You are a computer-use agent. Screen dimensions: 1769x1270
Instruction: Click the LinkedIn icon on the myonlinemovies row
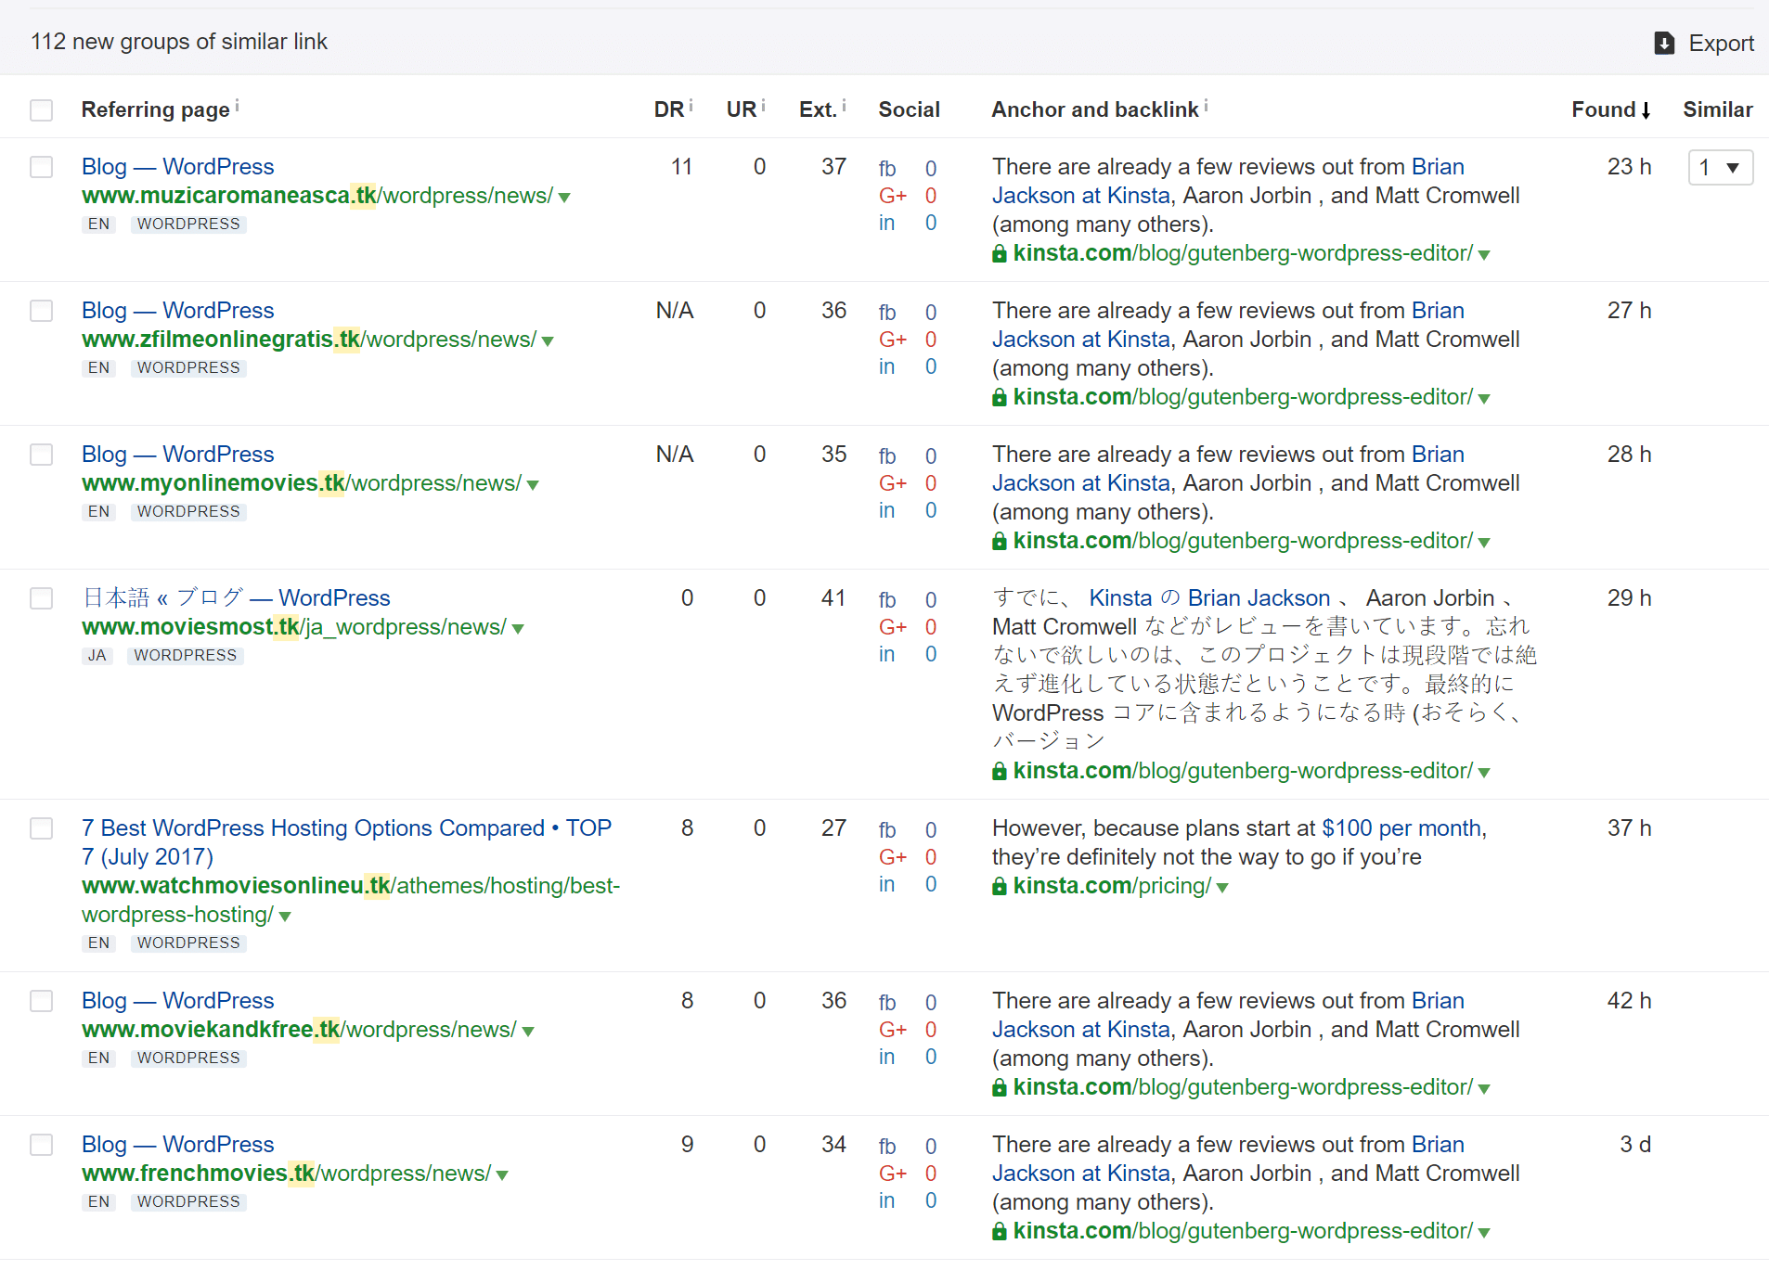(886, 510)
